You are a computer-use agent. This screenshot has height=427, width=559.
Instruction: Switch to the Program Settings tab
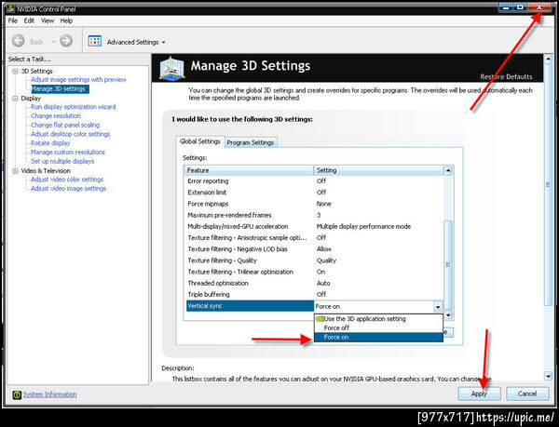pos(251,142)
